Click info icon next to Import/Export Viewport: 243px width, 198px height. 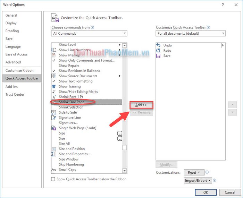[215, 180]
